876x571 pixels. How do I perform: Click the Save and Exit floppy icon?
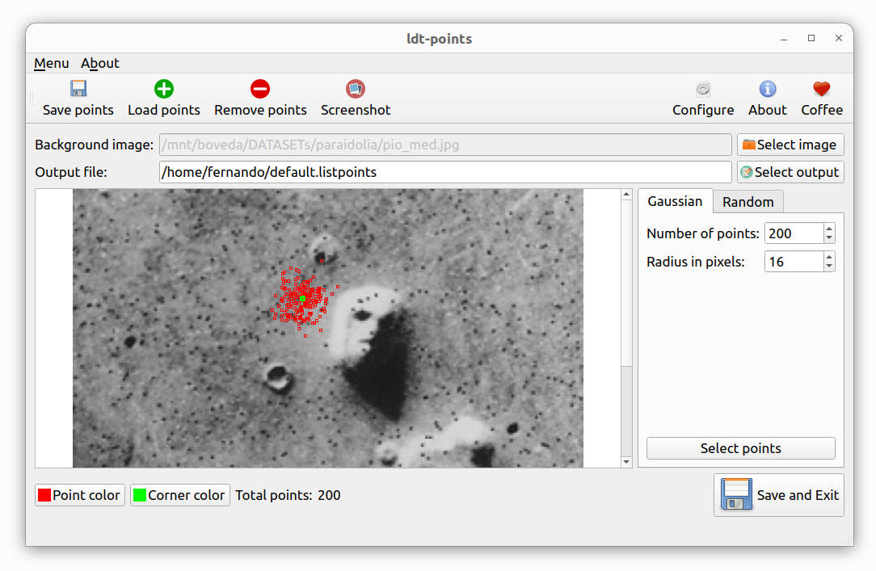736,494
